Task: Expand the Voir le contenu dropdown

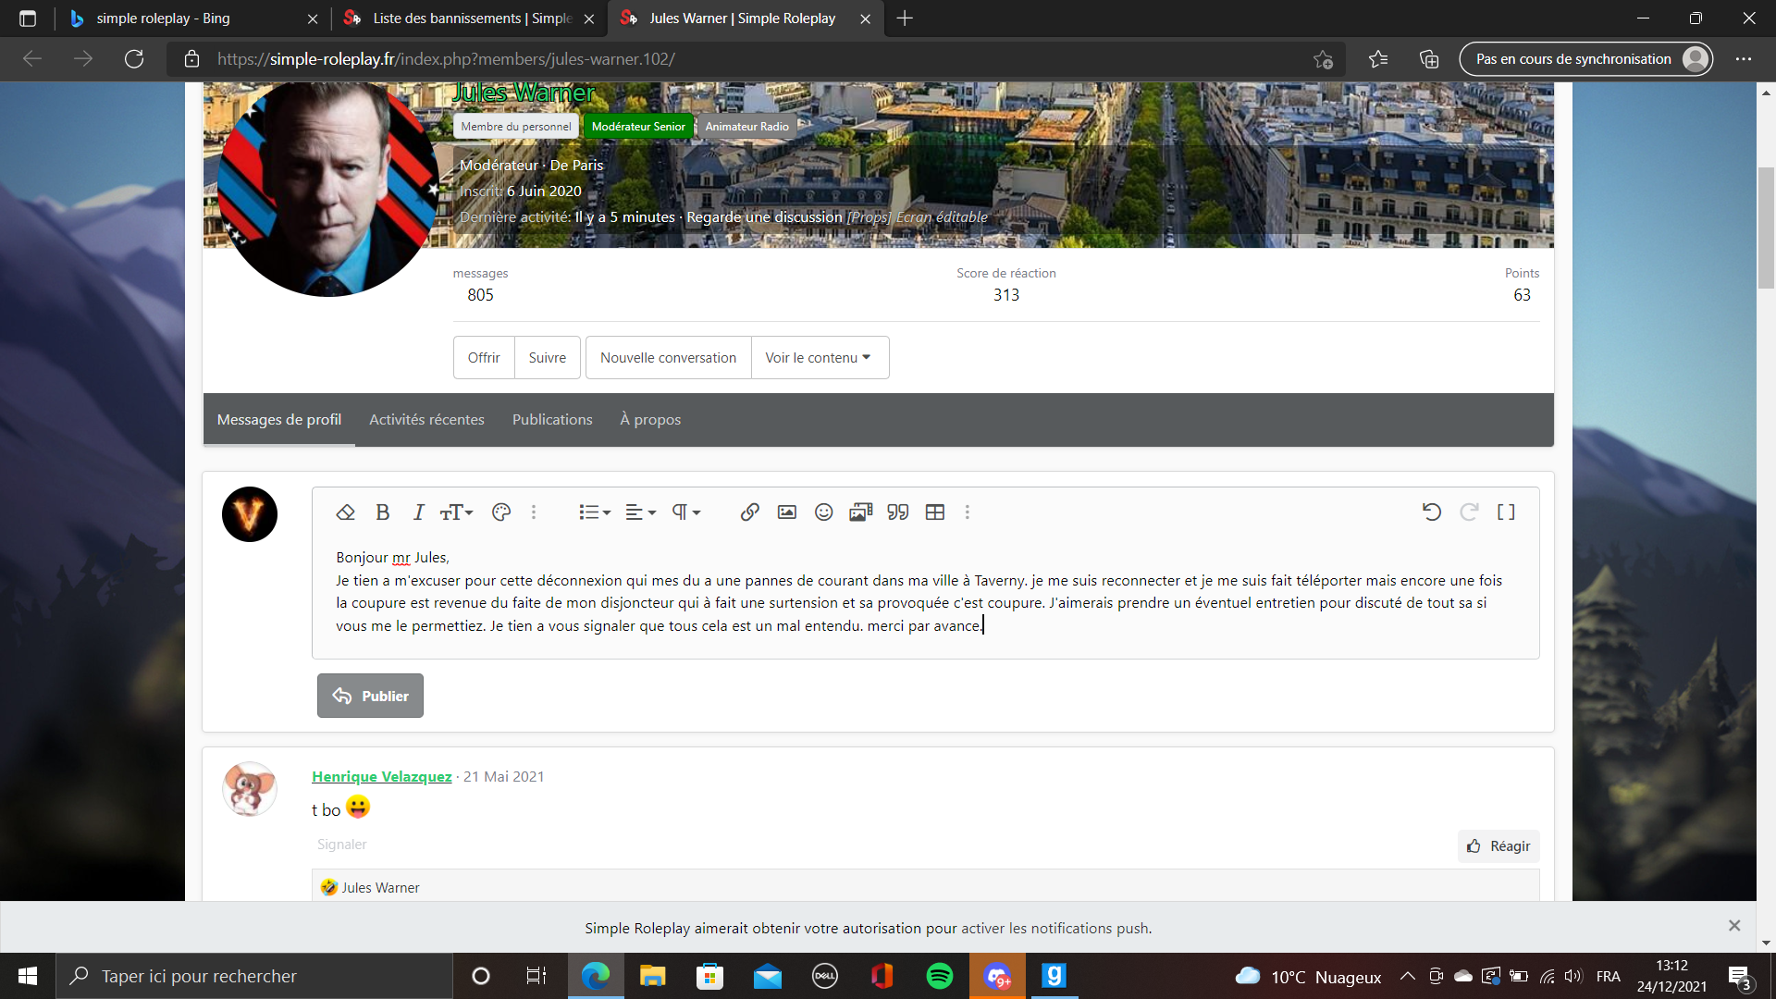Action: click(x=820, y=357)
